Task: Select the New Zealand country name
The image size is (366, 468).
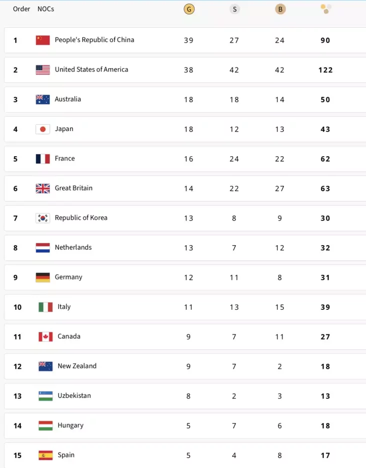Action: pos(77,366)
